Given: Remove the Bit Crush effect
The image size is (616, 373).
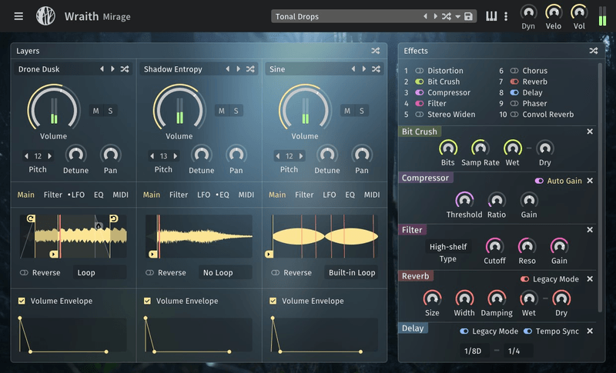Looking at the screenshot, I should click(x=590, y=132).
